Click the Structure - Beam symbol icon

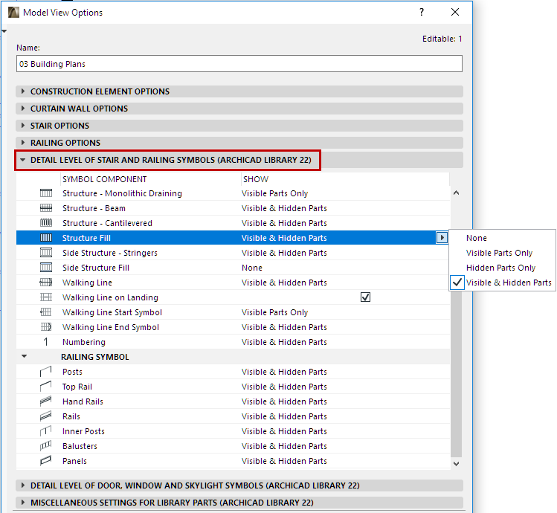click(x=46, y=208)
